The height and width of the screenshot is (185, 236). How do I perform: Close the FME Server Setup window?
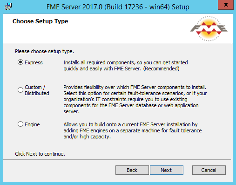tap(226, 5)
